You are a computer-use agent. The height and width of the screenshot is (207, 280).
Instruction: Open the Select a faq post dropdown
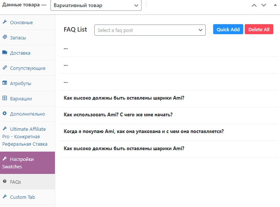[150, 30]
